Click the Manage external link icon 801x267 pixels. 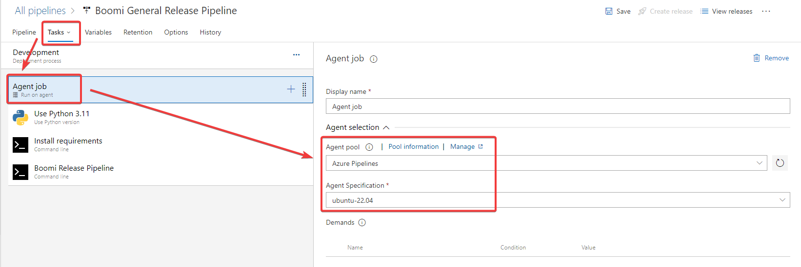point(481,146)
